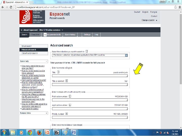Open the My patents list tab

tap(52, 35)
